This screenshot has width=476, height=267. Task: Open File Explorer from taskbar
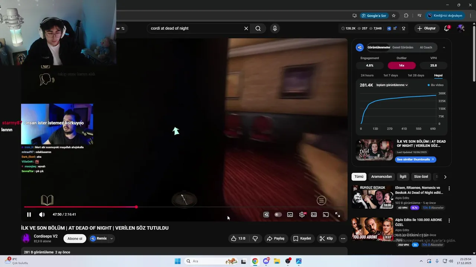tap(277, 261)
